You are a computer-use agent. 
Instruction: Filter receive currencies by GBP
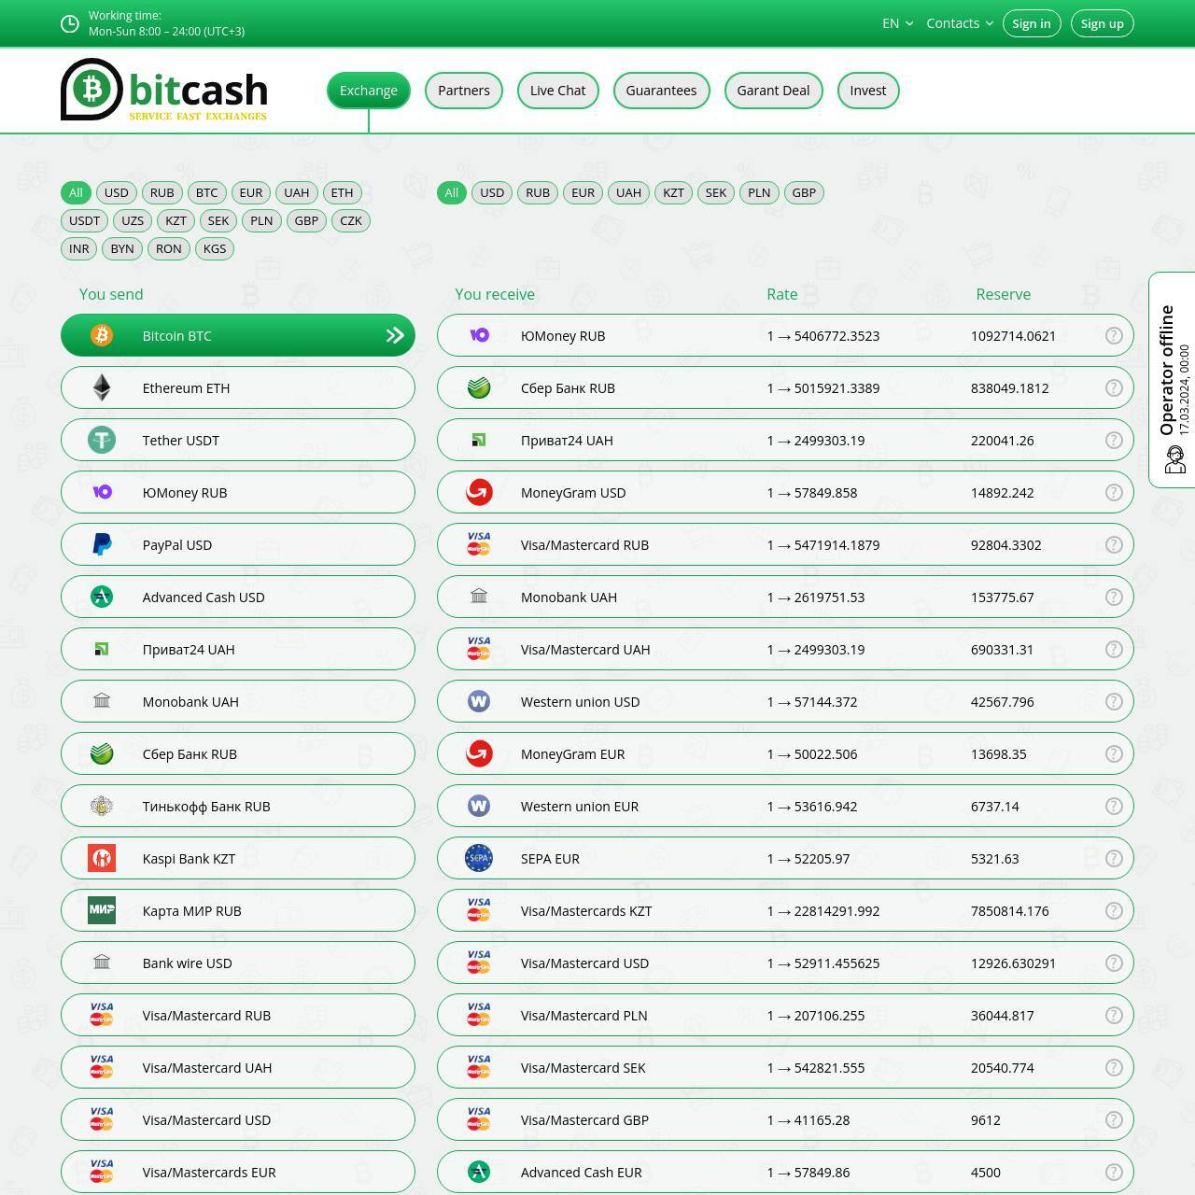tap(804, 193)
